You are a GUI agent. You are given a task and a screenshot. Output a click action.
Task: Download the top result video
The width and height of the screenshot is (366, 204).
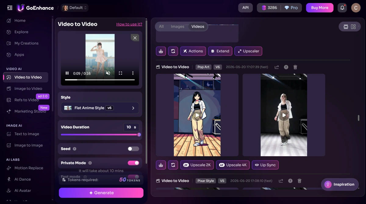tap(161, 51)
